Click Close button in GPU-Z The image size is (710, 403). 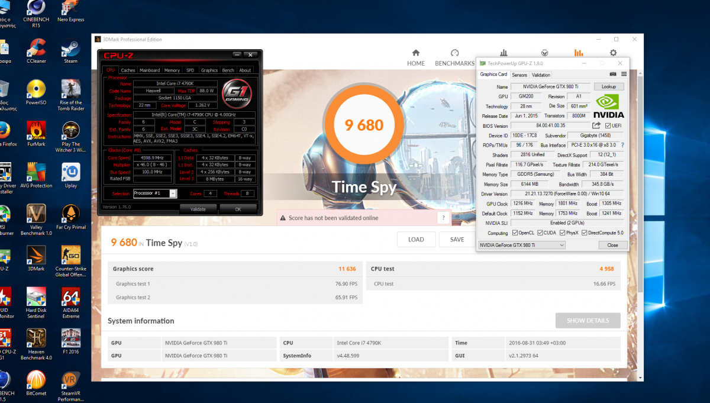tap(612, 245)
